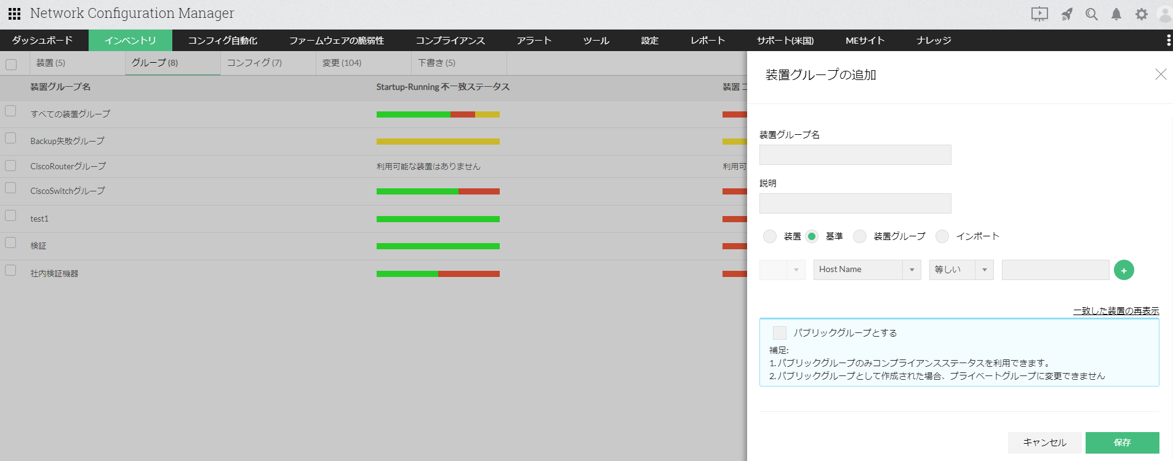Screen dimensions: 1173x461
Task: Switch to the コンフィグ (7) tab
Action: [x=254, y=63]
